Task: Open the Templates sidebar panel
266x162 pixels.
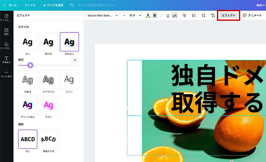Action: point(7,17)
